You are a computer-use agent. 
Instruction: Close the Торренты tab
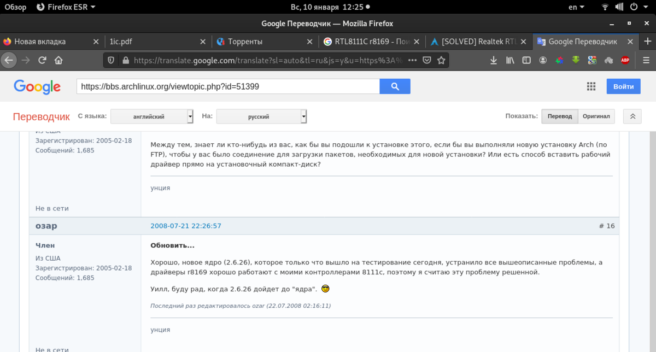(x=309, y=42)
